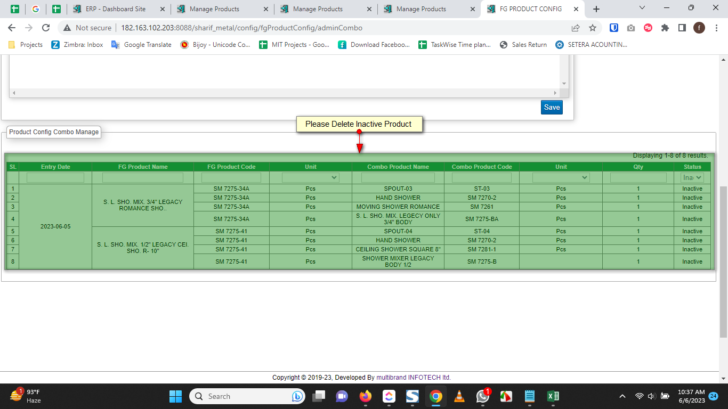Open the profile avatar labeled f
This screenshot has height=409, width=728.
pos(699,28)
